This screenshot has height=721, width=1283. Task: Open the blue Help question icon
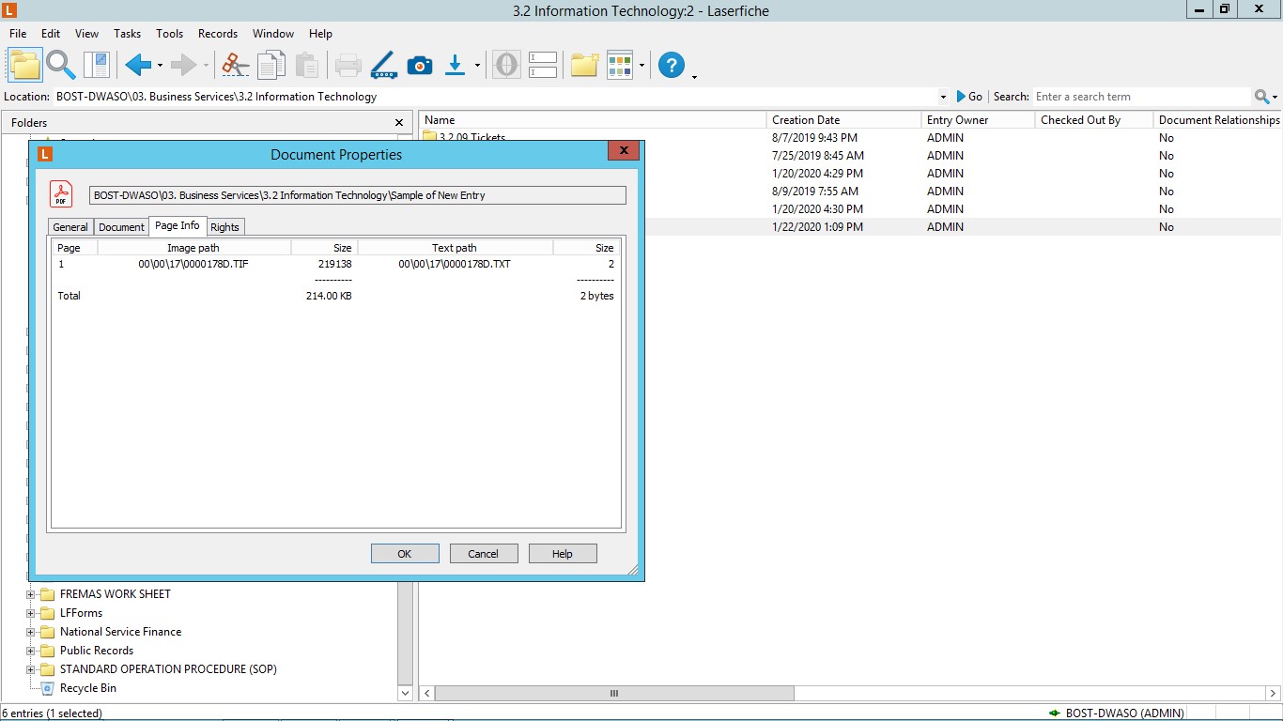click(x=672, y=65)
